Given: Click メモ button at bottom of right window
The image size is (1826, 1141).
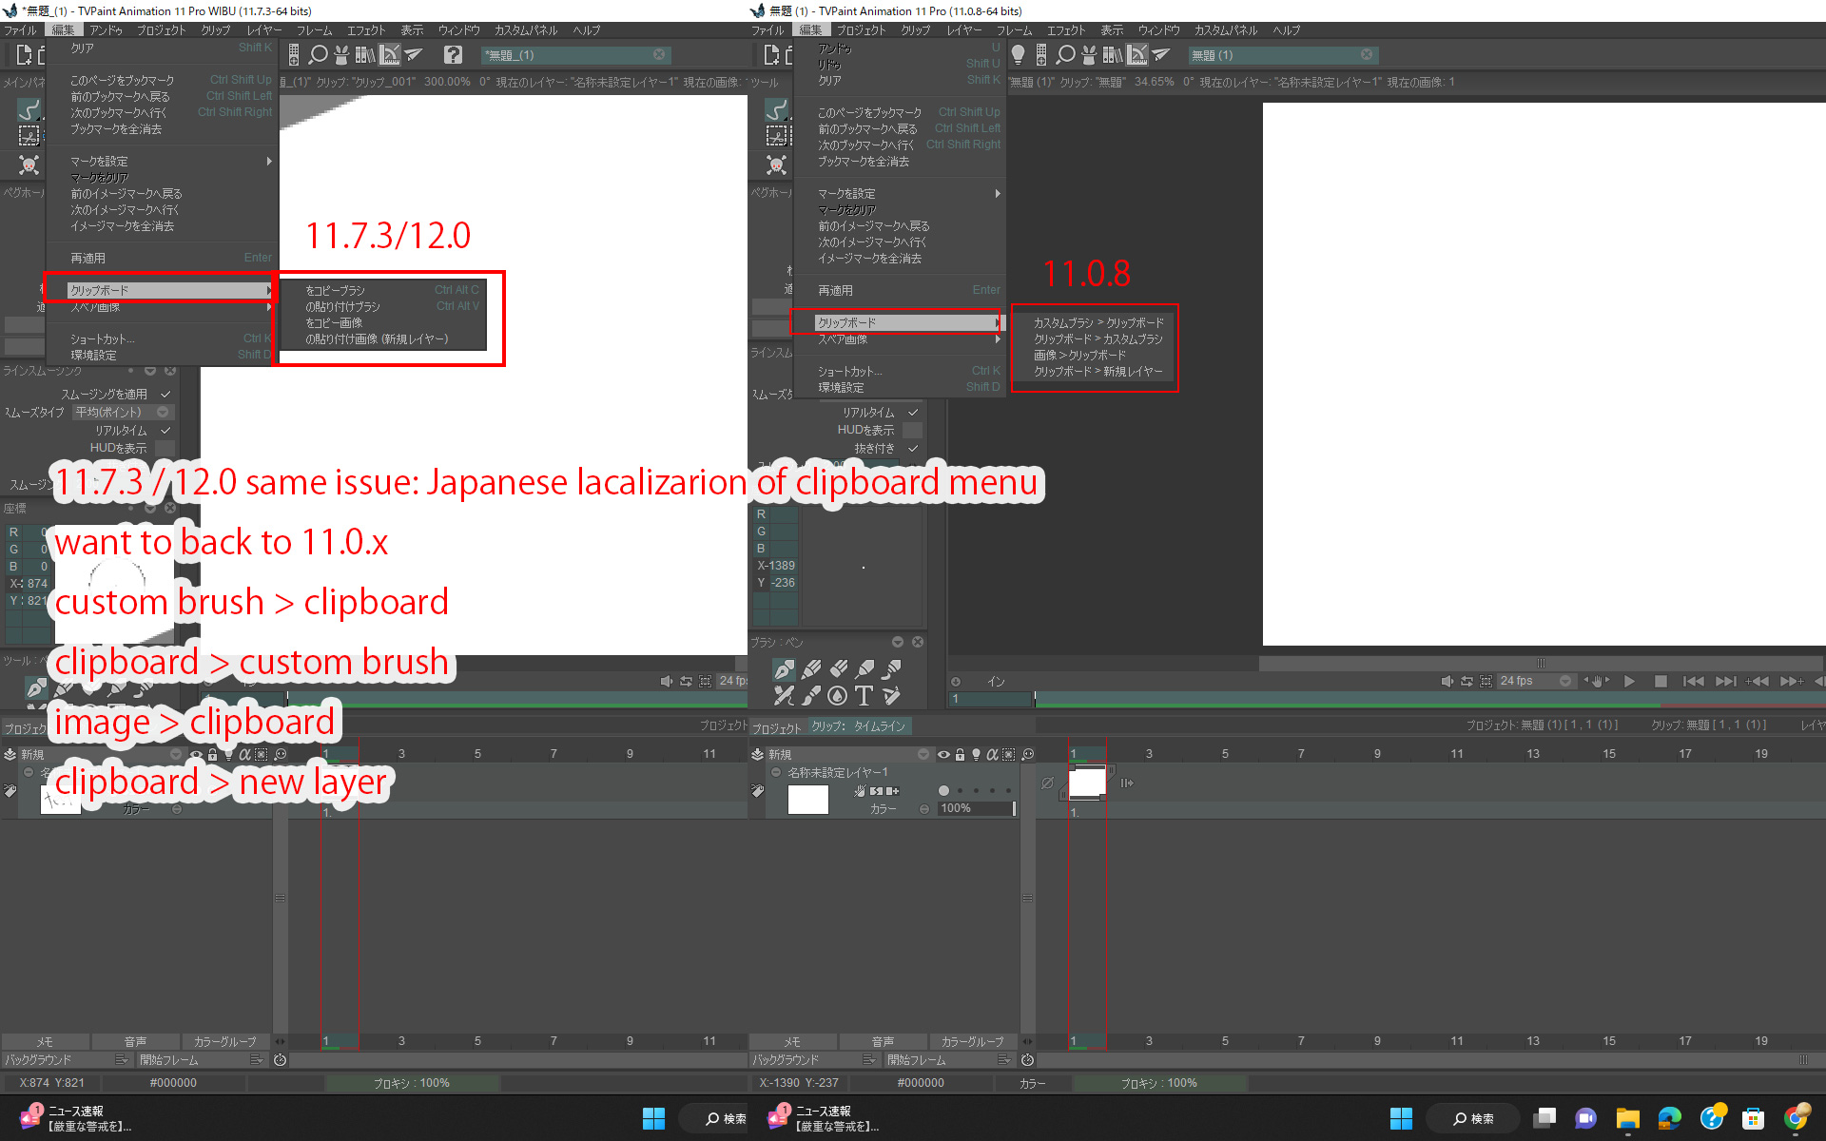Looking at the screenshot, I should point(793,1041).
